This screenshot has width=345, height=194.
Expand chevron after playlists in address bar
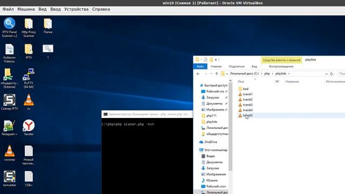click(289, 74)
